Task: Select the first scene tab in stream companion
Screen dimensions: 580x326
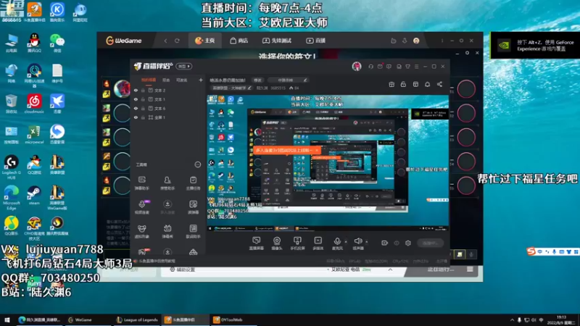Action: [149, 80]
